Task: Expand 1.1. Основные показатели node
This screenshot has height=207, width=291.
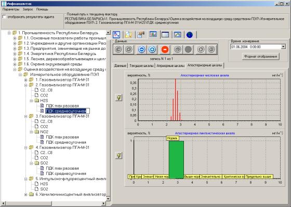Action: pos(15,38)
